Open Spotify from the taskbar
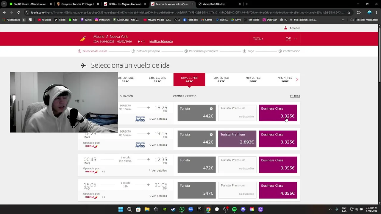The image size is (381, 214). [234, 209]
